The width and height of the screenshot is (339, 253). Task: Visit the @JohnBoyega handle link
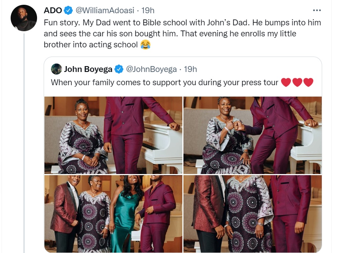[x=152, y=69]
